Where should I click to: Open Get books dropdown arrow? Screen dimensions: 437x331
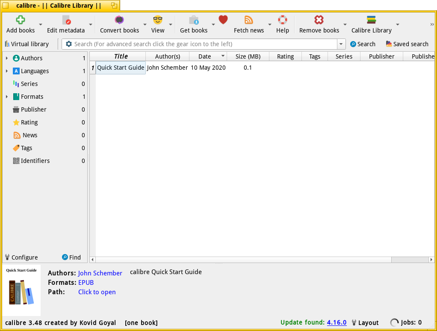point(213,24)
